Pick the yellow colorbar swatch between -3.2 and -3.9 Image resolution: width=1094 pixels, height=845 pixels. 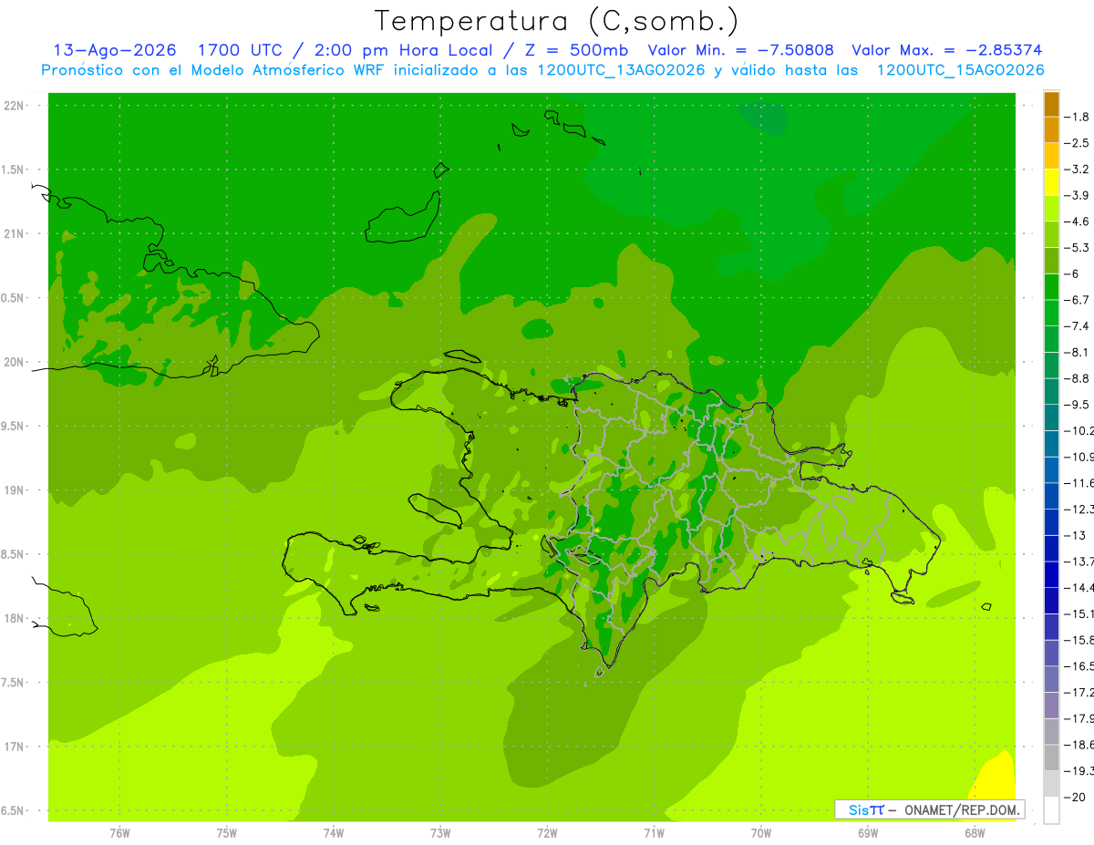[1051, 182]
